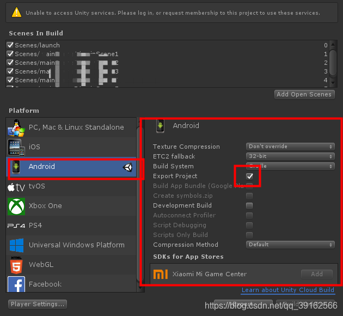343x316 pixels.
Task: Click the Compression Method label
Action: 186,245
